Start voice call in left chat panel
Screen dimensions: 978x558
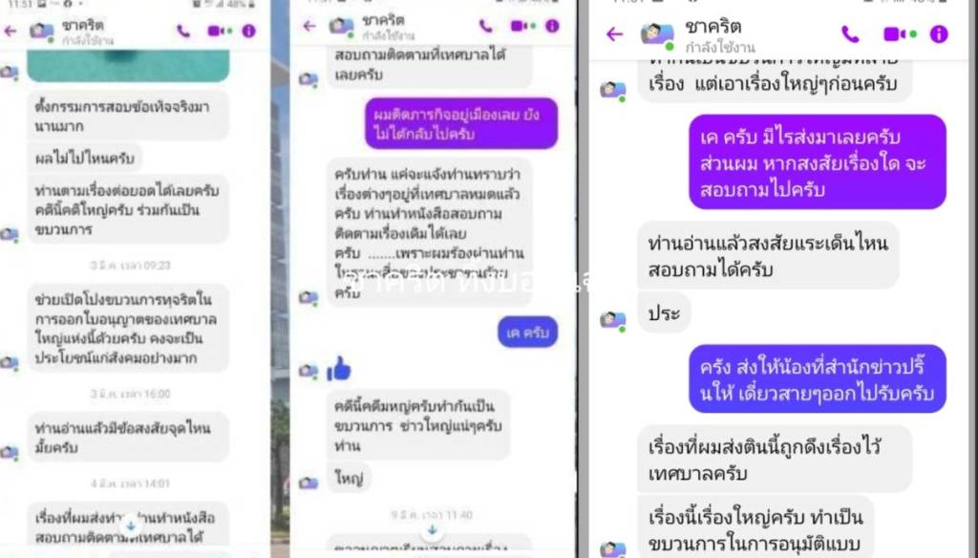[183, 31]
